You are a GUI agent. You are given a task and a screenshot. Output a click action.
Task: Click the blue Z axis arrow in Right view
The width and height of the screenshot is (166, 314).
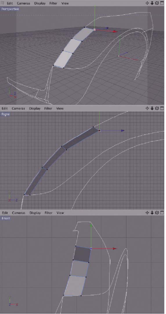[123, 131]
